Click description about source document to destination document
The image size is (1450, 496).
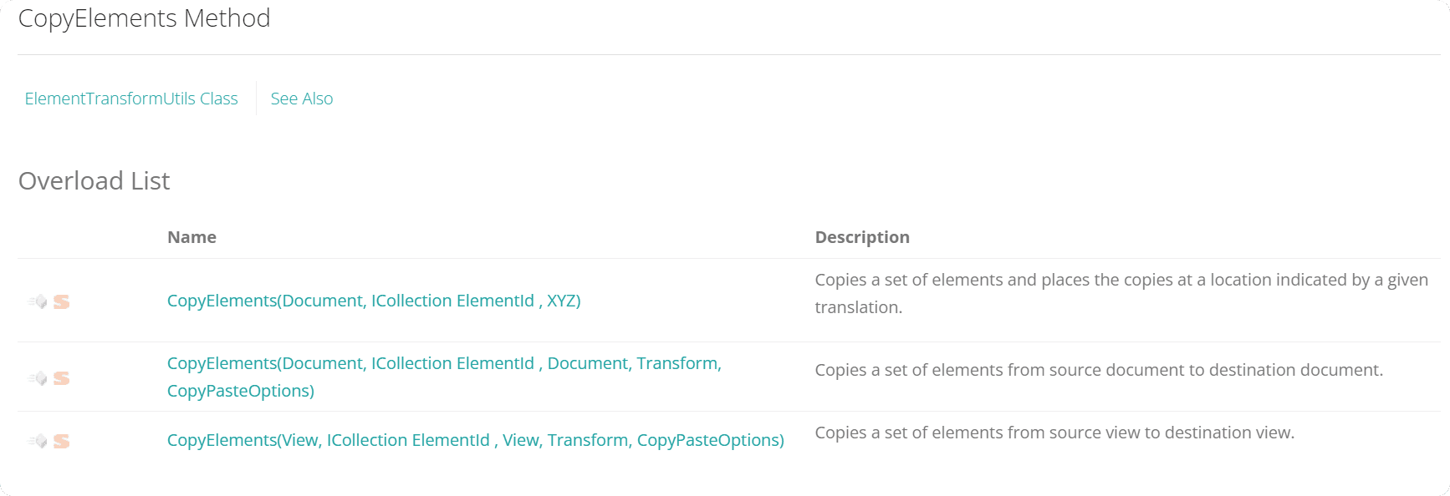(1099, 370)
